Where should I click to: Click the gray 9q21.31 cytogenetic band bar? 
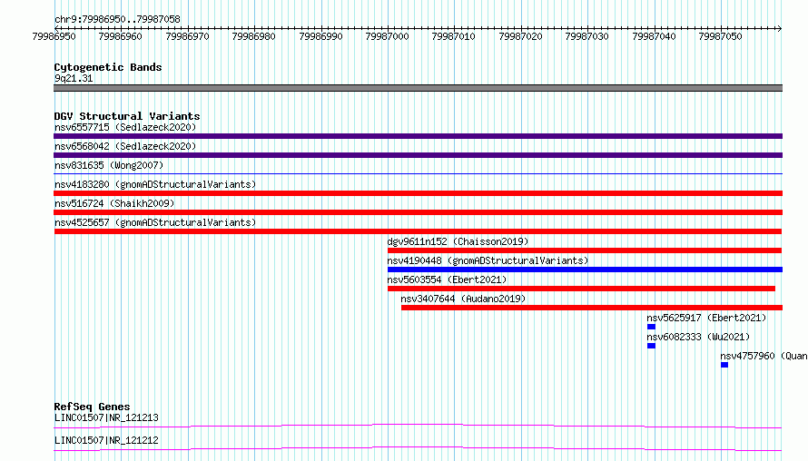pyautogui.click(x=418, y=88)
